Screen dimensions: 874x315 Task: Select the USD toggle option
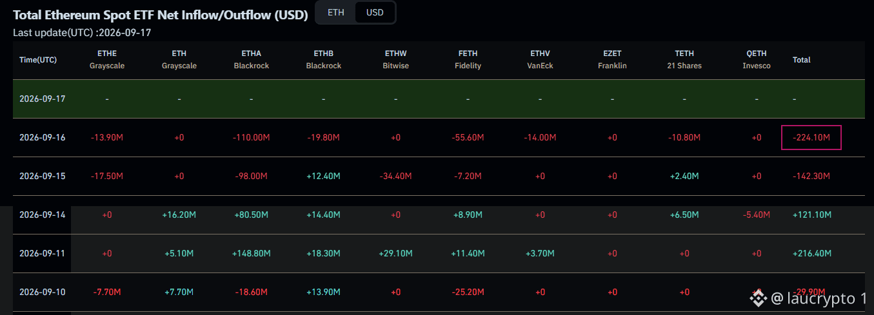point(374,12)
